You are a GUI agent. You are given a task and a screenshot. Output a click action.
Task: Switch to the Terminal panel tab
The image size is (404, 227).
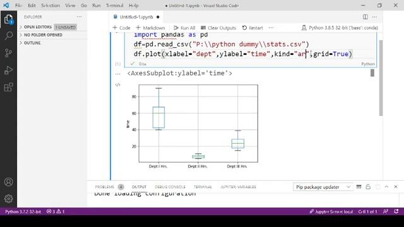point(203,187)
